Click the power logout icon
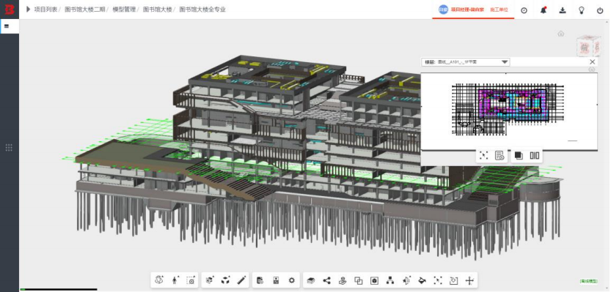The height and width of the screenshot is (292, 611). (600, 10)
